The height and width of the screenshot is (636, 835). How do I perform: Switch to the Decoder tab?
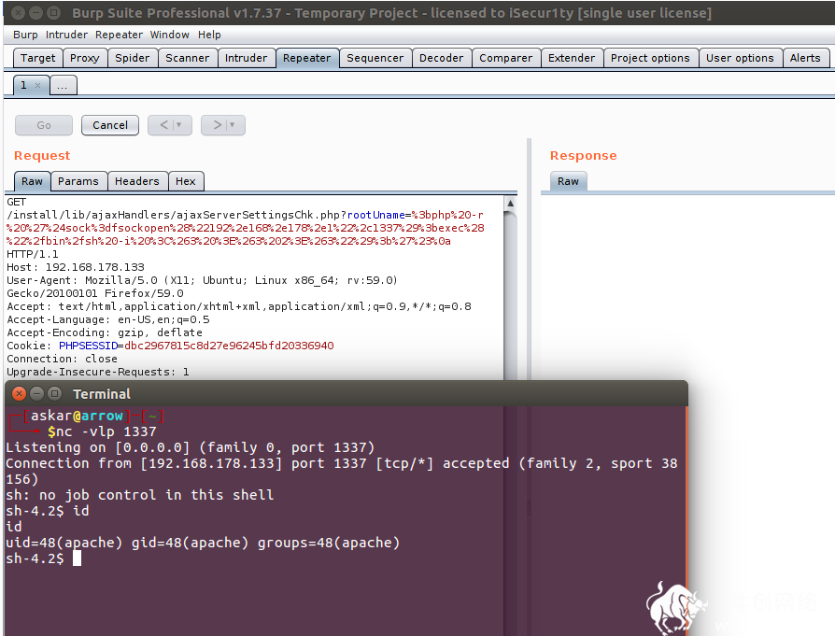point(442,58)
